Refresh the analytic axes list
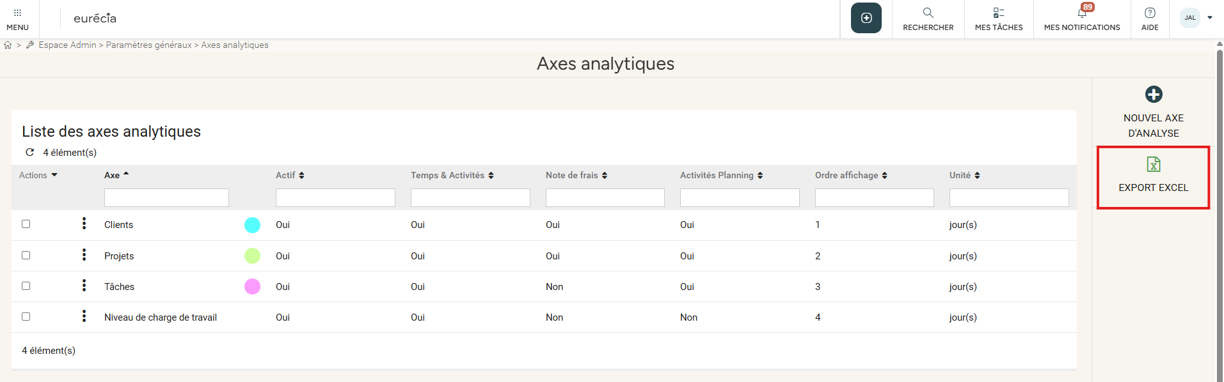The image size is (1224, 382). (x=29, y=152)
